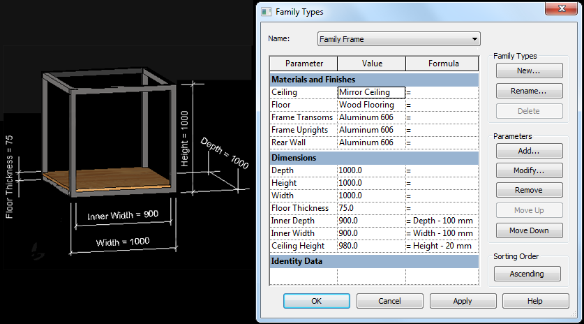This screenshot has height=324, width=584.
Task: Edit Inner Depth formula Depth - 100 mm
Action: 442,221
